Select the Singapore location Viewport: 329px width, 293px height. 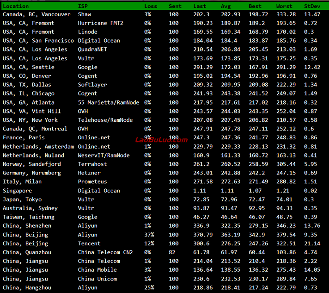coord(17,191)
